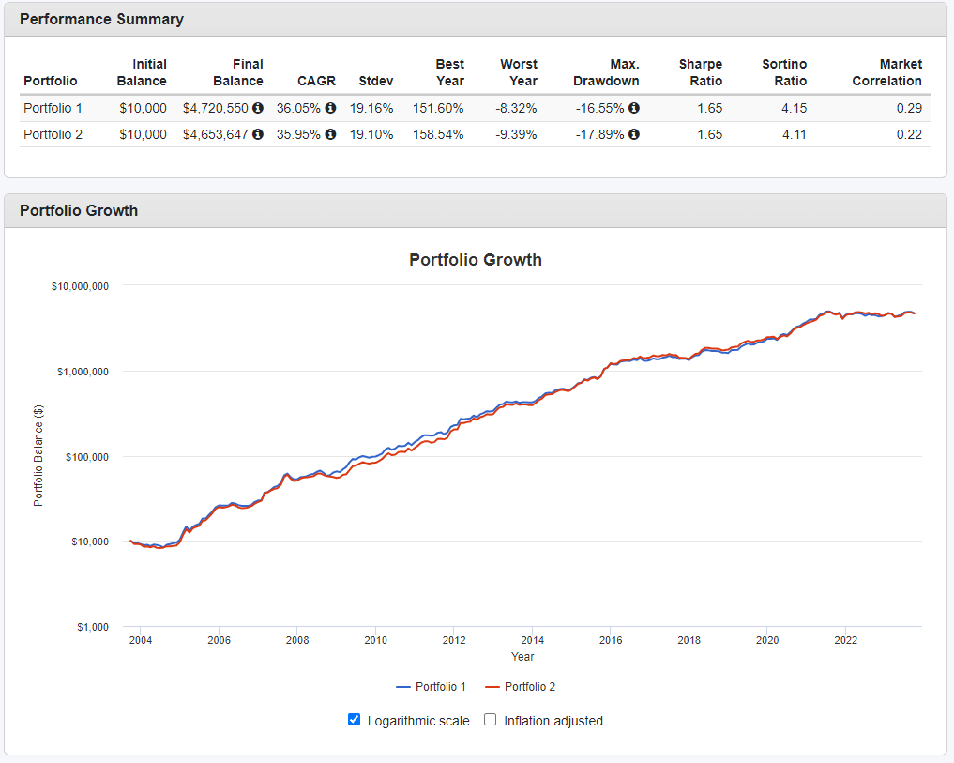Click Portfolio 2 stdev value 19.10%
Image resolution: width=954 pixels, height=763 pixels.
coord(371,134)
